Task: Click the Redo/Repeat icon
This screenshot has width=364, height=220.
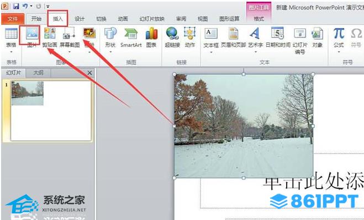Action: [39, 6]
